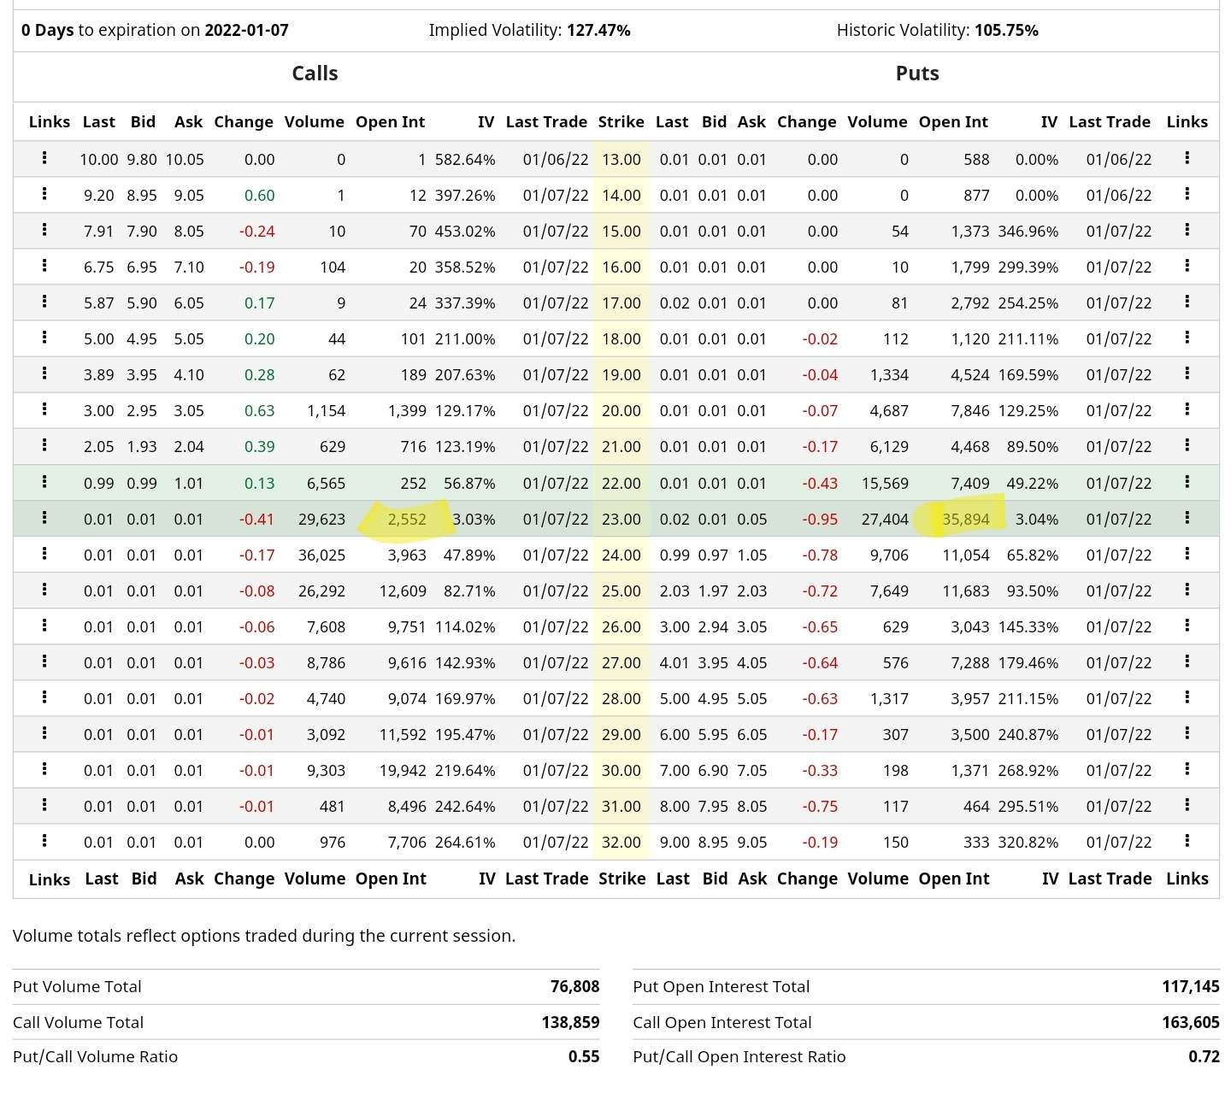Open the links menu for the 30.00 strike put
Screen dimensions: 1231x1099
click(1187, 770)
